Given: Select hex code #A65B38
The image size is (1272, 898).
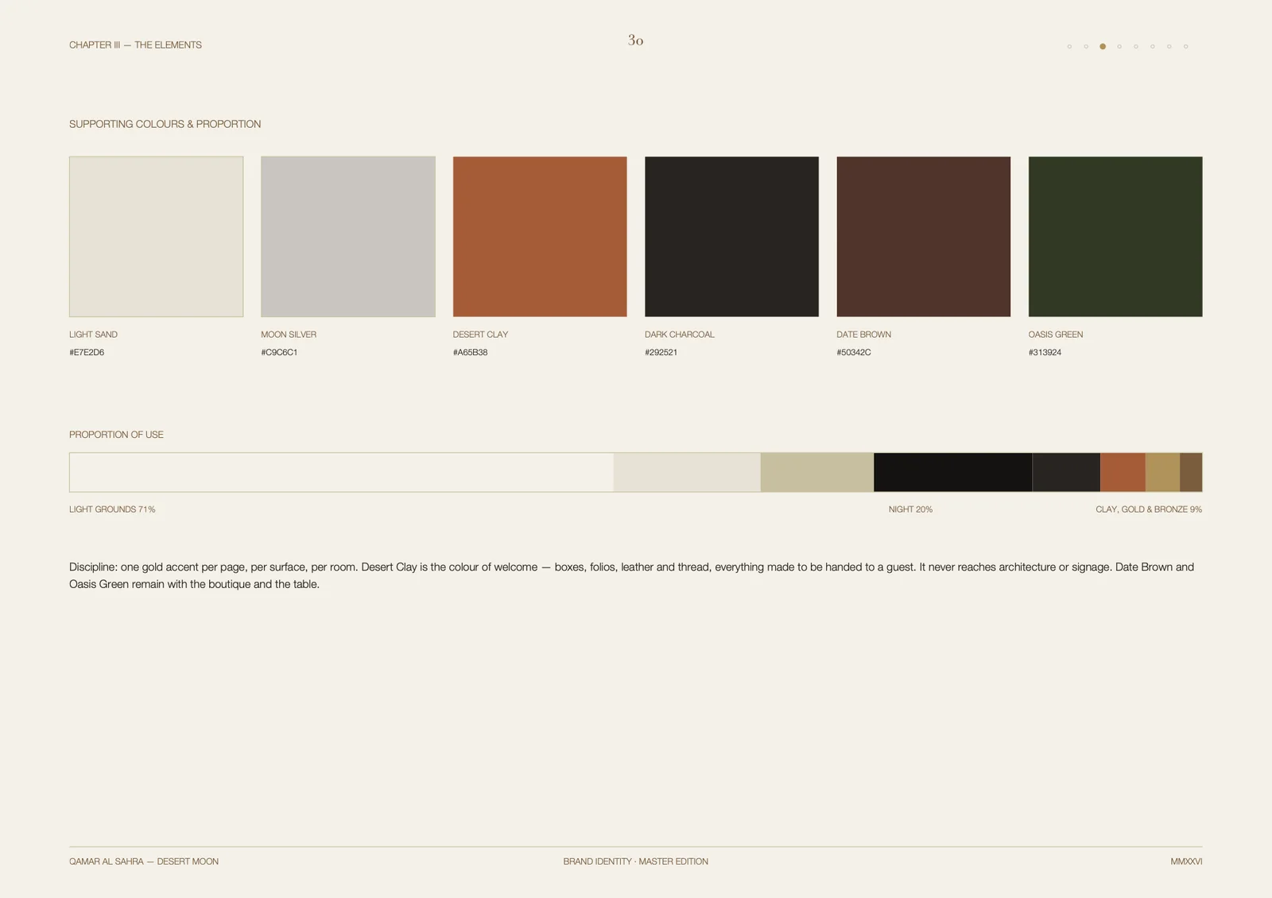Looking at the screenshot, I should click(471, 352).
